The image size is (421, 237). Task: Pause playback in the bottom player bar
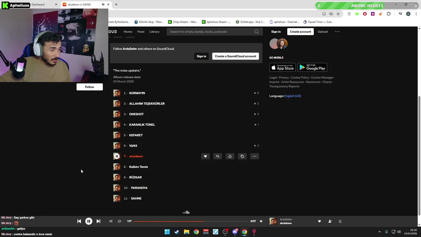pos(89,221)
